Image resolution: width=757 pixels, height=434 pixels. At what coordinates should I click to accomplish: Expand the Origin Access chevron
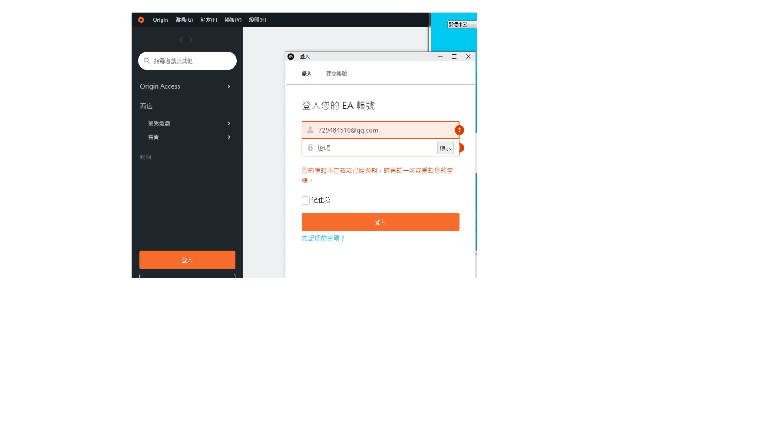(x=229, y=86)
